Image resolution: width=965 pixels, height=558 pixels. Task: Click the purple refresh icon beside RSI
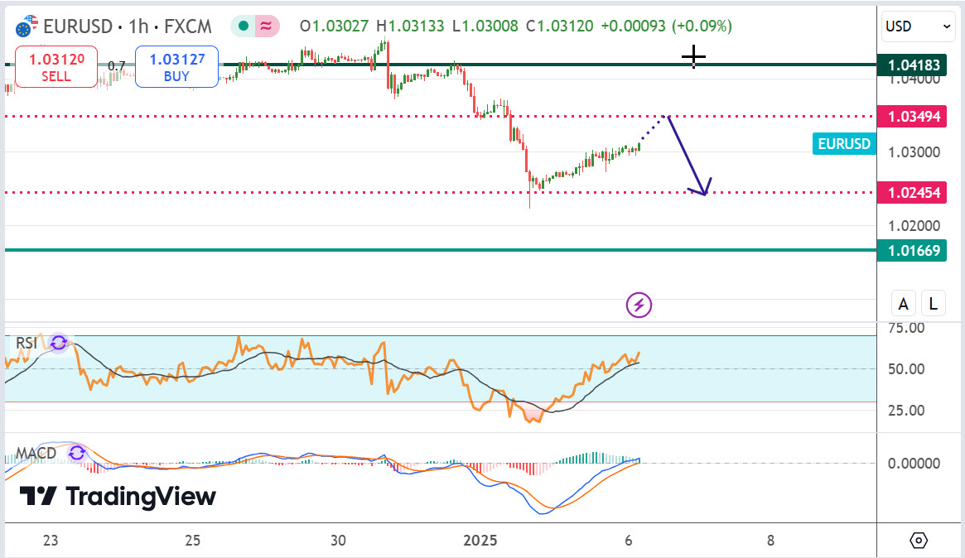coord(58,343)
